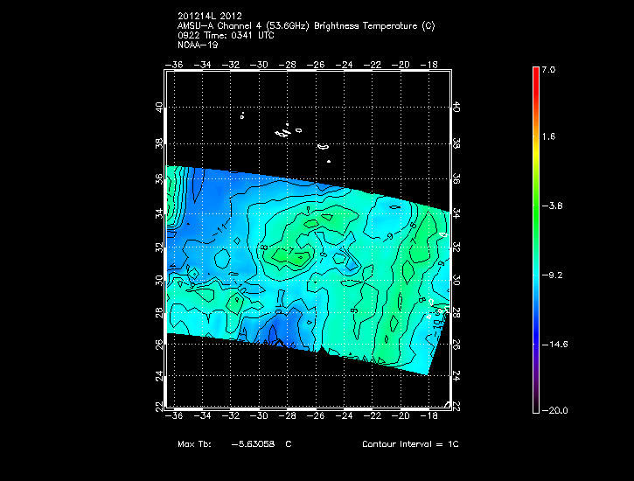Click the rainbow temperature color bar

coord(536,240)
